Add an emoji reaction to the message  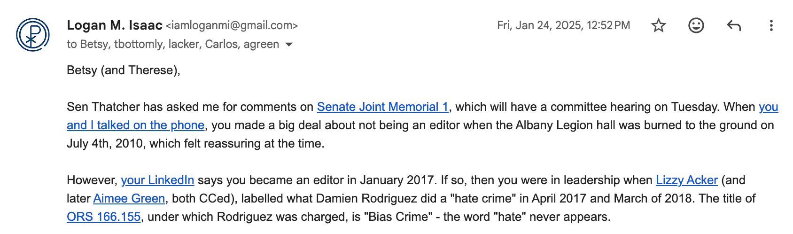click(x=696, y=25)
